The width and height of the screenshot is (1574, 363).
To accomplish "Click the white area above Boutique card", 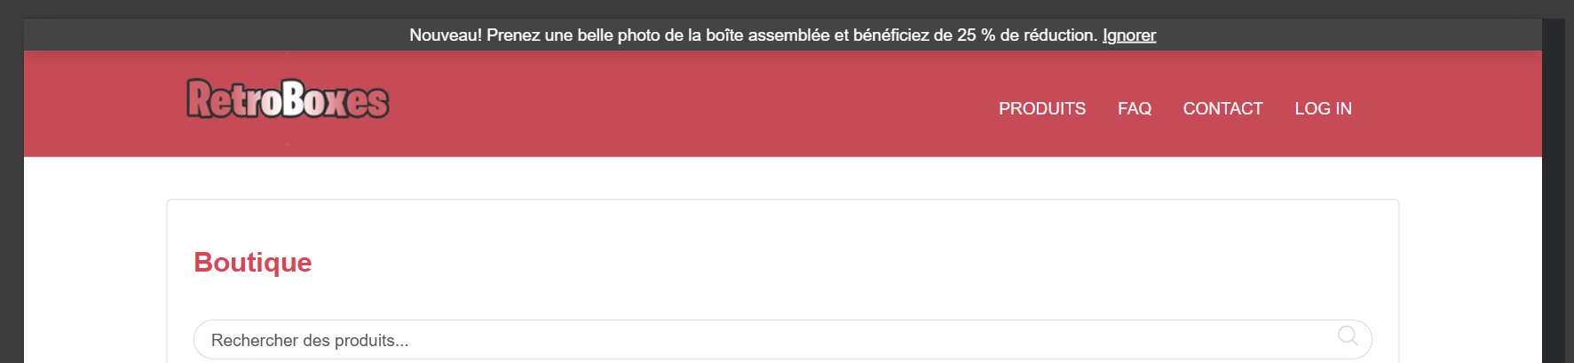I will click(782, 178).
